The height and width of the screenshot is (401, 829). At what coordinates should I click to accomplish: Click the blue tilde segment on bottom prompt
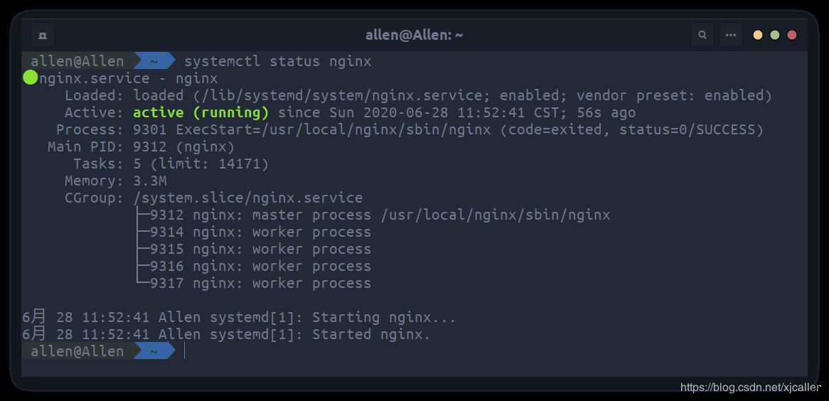pyautogui.click(x=154, y=351)
